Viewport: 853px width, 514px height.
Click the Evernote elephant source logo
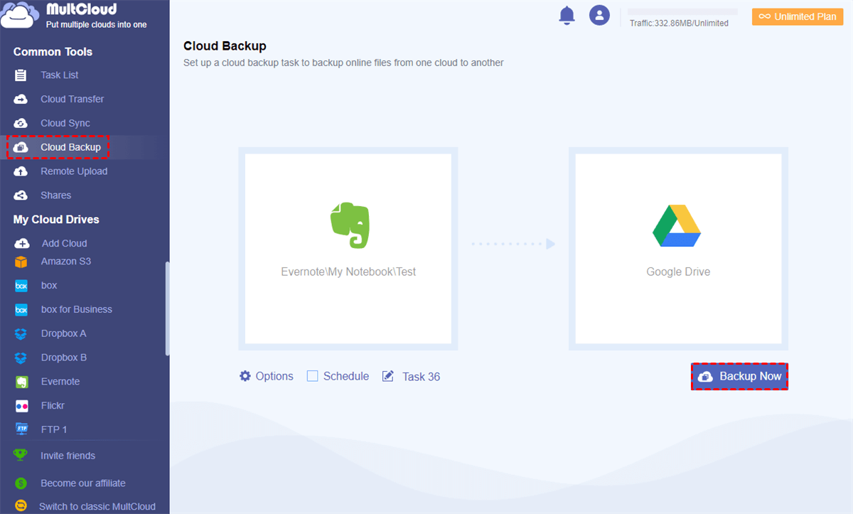pos(348,225)
